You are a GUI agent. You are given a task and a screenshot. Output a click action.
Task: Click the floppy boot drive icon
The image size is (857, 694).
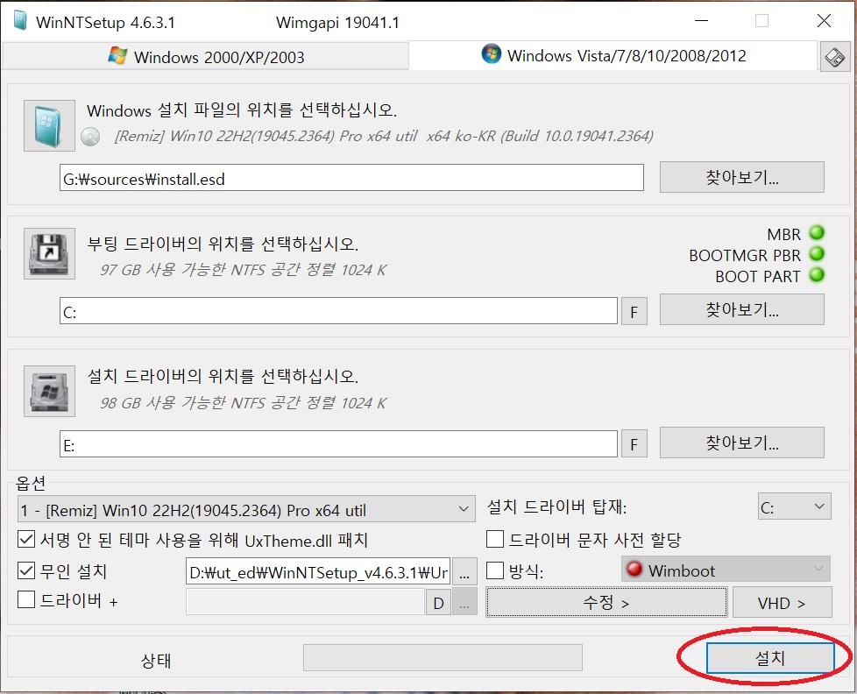[x=49, y=253]
